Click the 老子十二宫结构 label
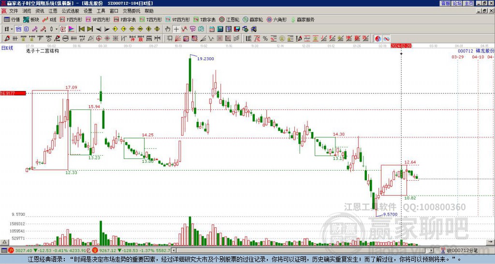This screenshot has height=264, width=495. pyautogui.click(x=43, y=51)
